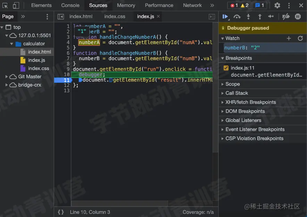The height and width of the screenshot is (217, 307).
Task: Pretty print the source with braces icon
Action: pos(61,212)
